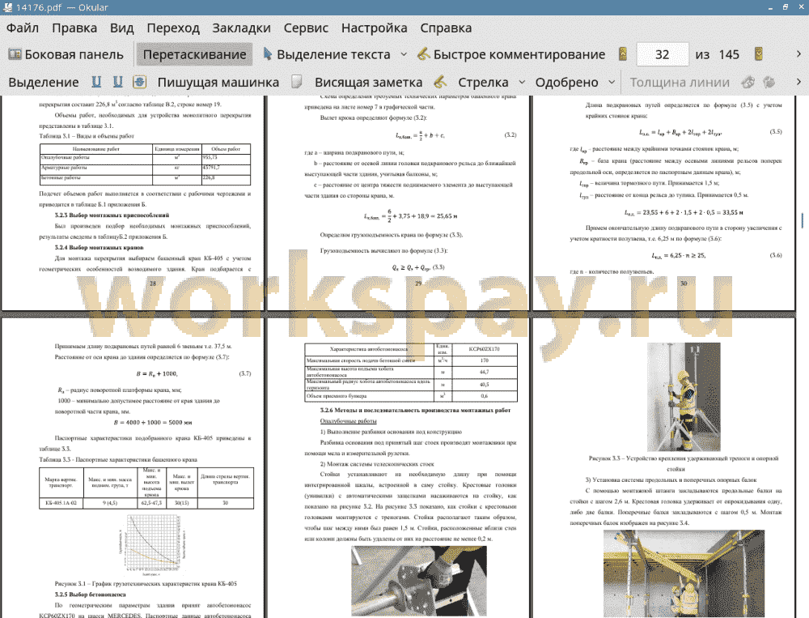Viewport: 809px width, 618px height.
Task: Click the fill color palette icon
Action: pos(769,82)
